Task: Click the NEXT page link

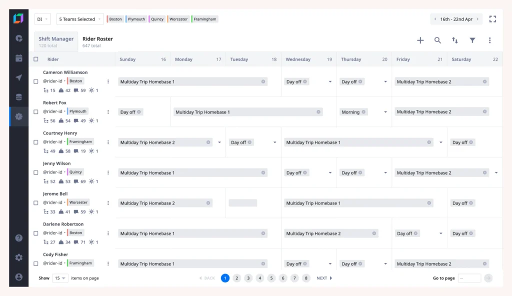Action: [324, 278]
